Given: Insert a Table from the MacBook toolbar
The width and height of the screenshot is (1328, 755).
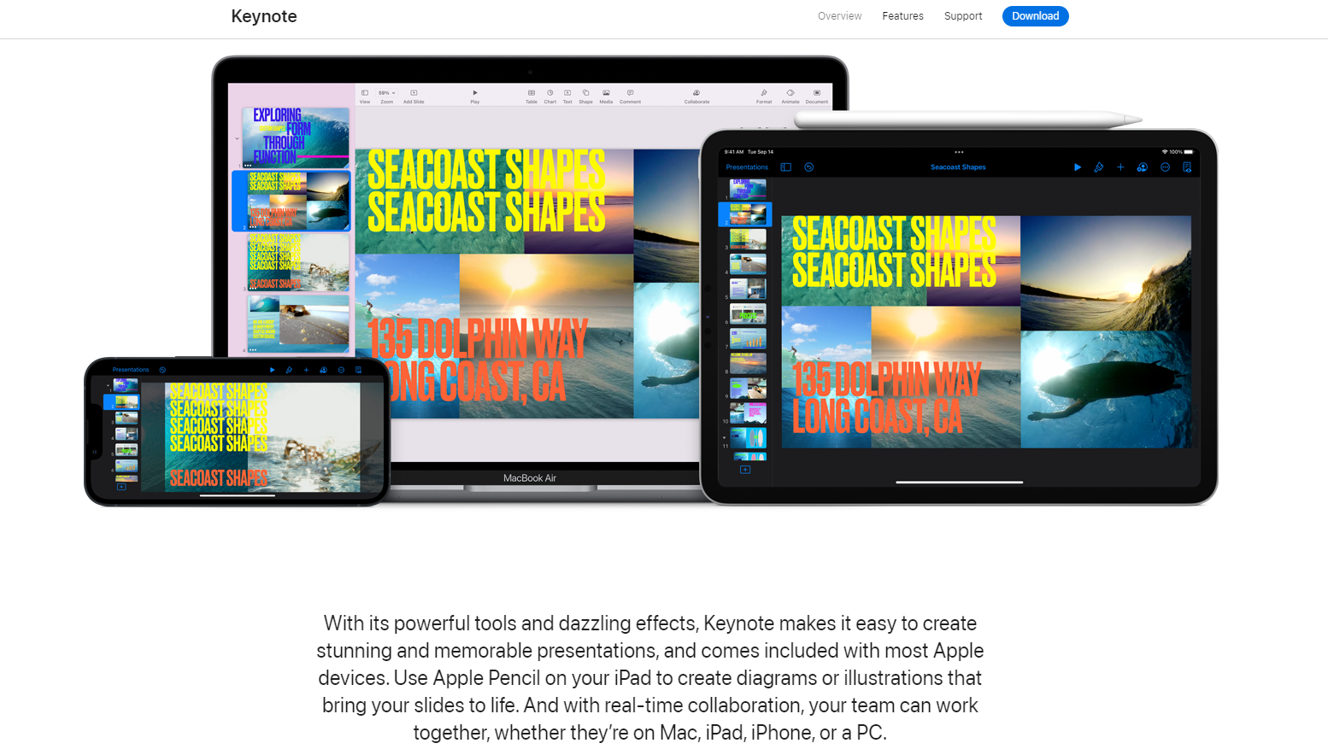Looking at the screenshot, I should click(532, 93).
